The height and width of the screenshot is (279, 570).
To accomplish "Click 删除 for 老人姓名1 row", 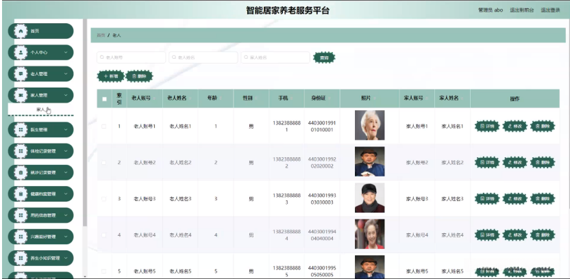I will click(543, 127).
